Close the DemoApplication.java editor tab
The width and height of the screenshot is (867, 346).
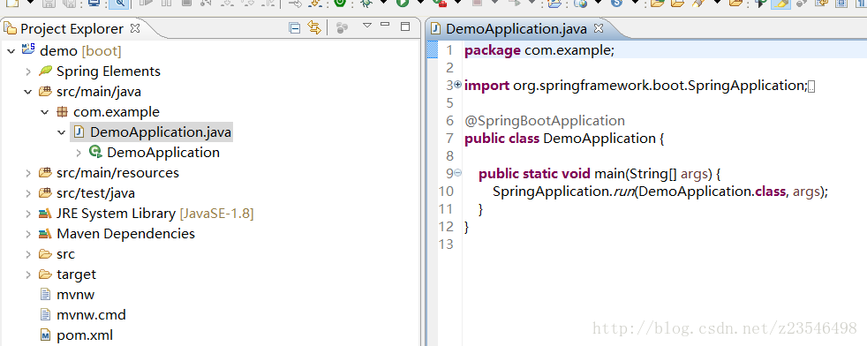pos(599,27)
